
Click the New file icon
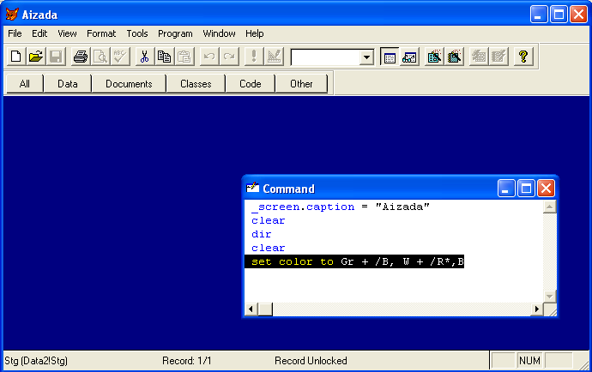point(15,57)
